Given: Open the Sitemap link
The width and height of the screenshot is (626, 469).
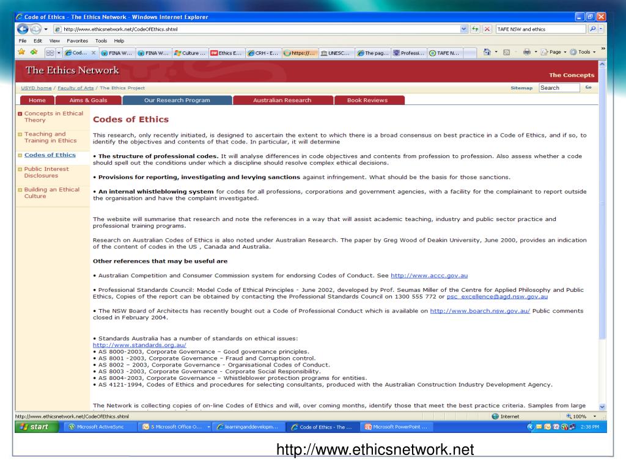Looking at the screenshot, I should (x=521, y=88).
